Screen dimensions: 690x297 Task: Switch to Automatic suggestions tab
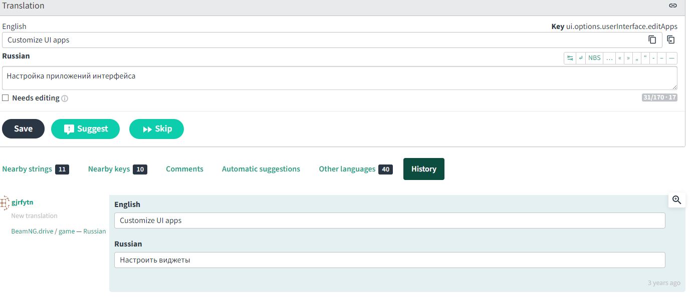coord(261,169)
